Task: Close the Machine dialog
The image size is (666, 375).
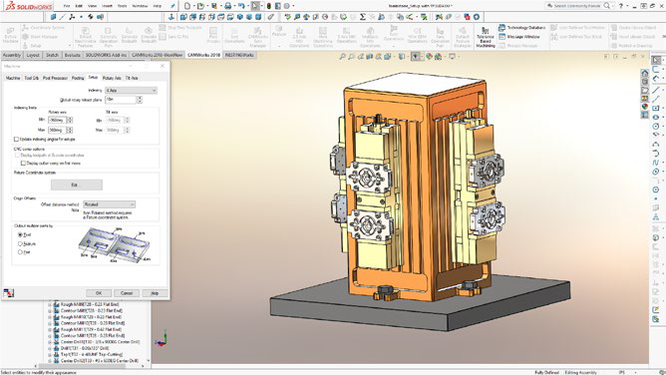Action: pos(163,66)
